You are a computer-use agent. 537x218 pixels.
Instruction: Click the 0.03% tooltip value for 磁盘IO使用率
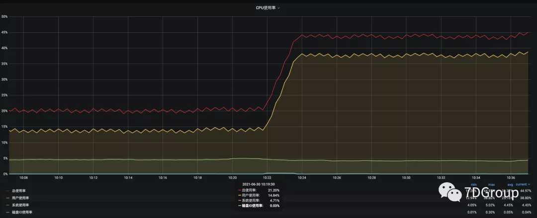point(274,206)
